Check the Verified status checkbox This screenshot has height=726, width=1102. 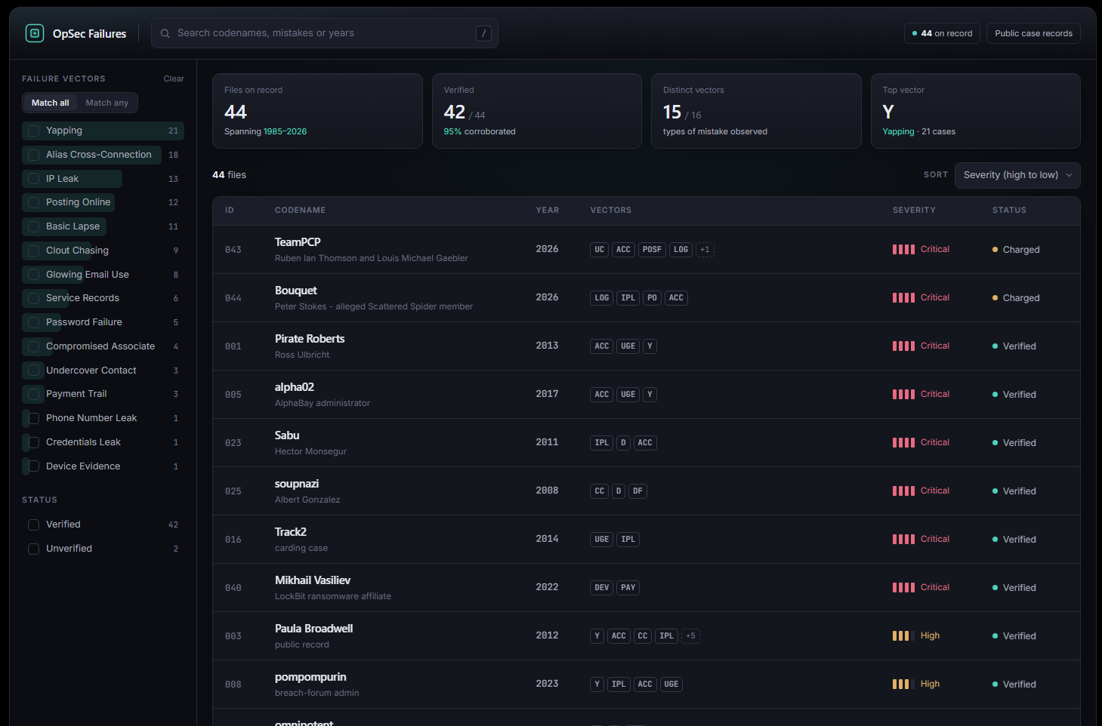(x=34, y=525)
